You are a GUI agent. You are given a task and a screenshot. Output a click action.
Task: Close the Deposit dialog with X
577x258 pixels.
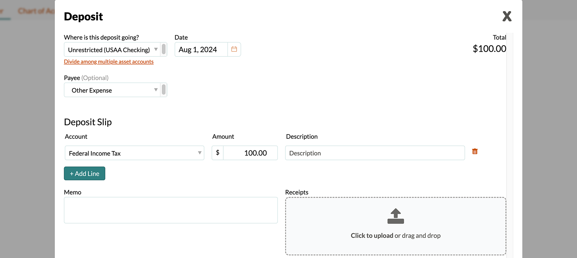coord(507,16)
